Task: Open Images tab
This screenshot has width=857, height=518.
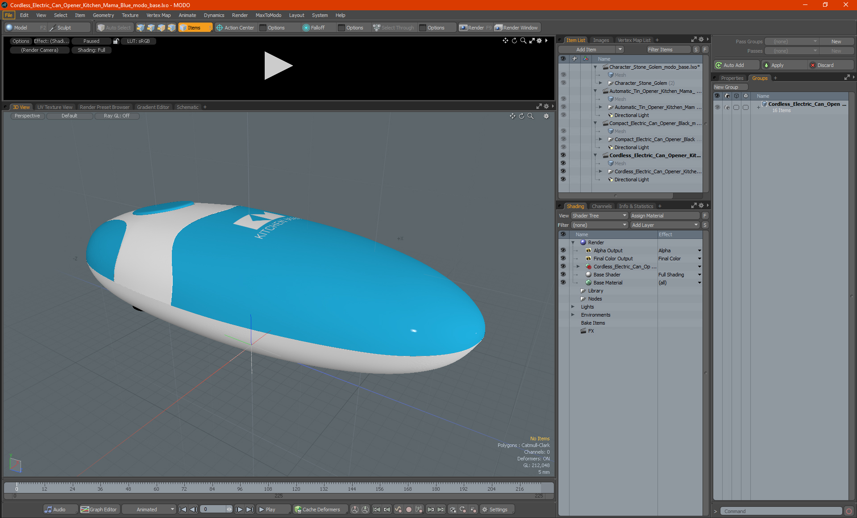Action: tap(601, 40)
